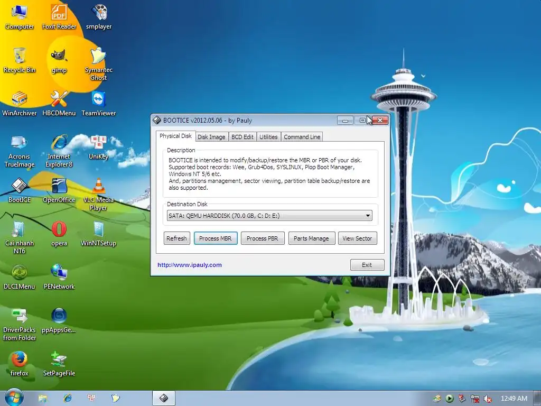
Task: Click the network tray icon
Action: [475, 399]
